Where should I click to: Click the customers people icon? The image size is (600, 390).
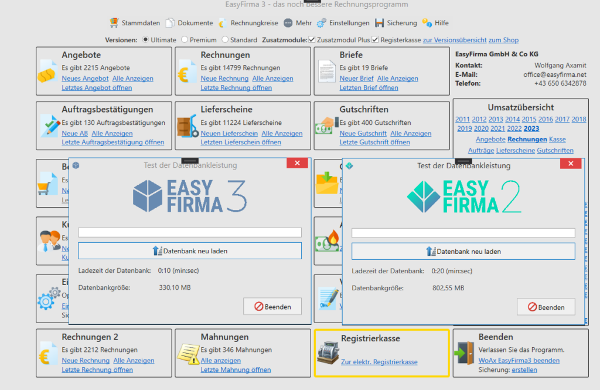(x=49, y=241)
